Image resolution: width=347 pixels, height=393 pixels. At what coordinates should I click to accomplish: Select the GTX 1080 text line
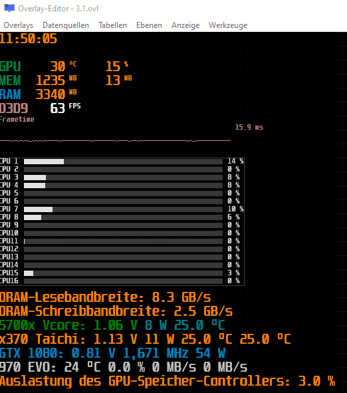coord(113,353)
